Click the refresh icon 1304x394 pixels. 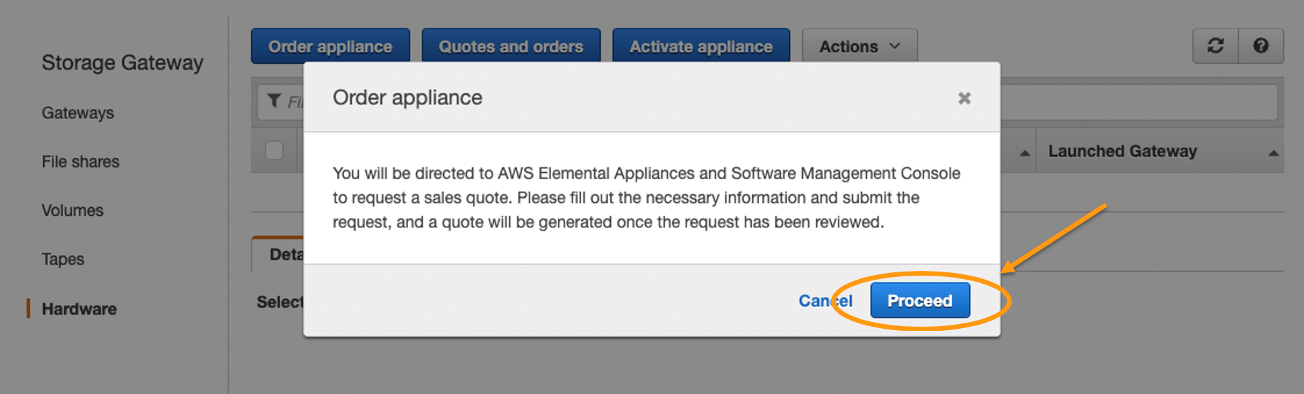[x=1214, y=46]
